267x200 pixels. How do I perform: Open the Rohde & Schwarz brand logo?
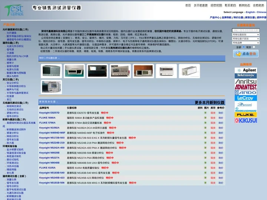click(x=246, y=110)
